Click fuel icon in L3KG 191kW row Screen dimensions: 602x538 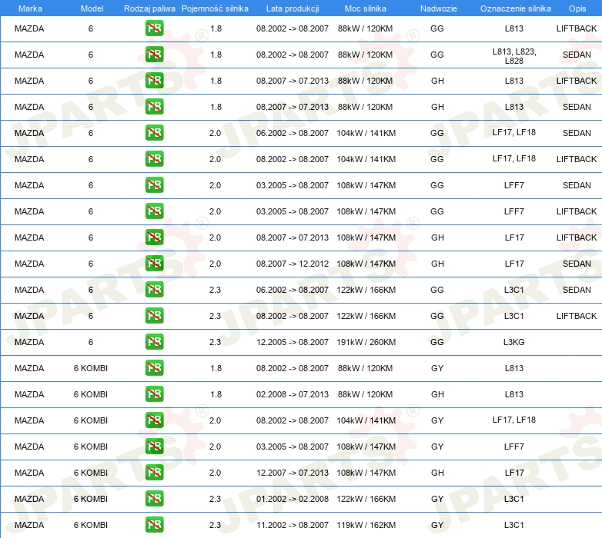coord(154,342)
